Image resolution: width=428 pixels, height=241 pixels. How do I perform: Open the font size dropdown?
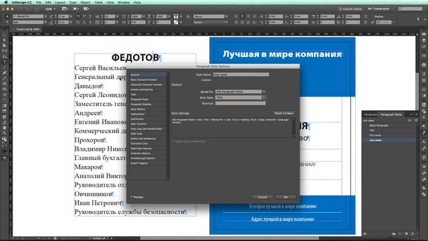[x=71, y=16]
